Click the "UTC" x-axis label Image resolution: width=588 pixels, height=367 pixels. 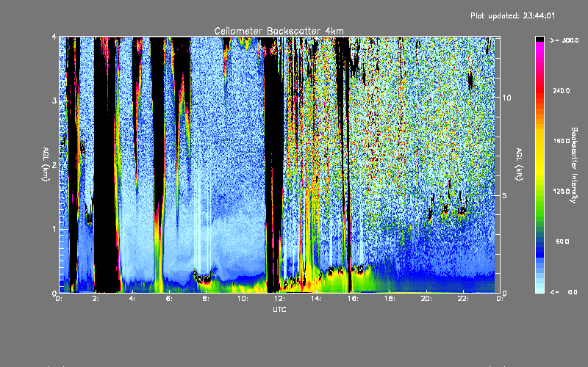point(279,309)
